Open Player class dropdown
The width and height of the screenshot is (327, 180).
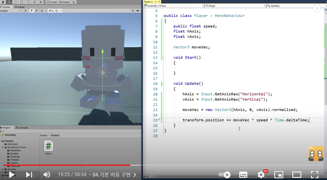pos(235,6)
